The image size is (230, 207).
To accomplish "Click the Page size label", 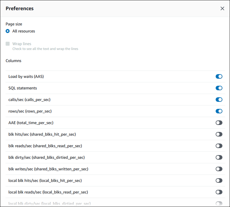I will 14,24.
